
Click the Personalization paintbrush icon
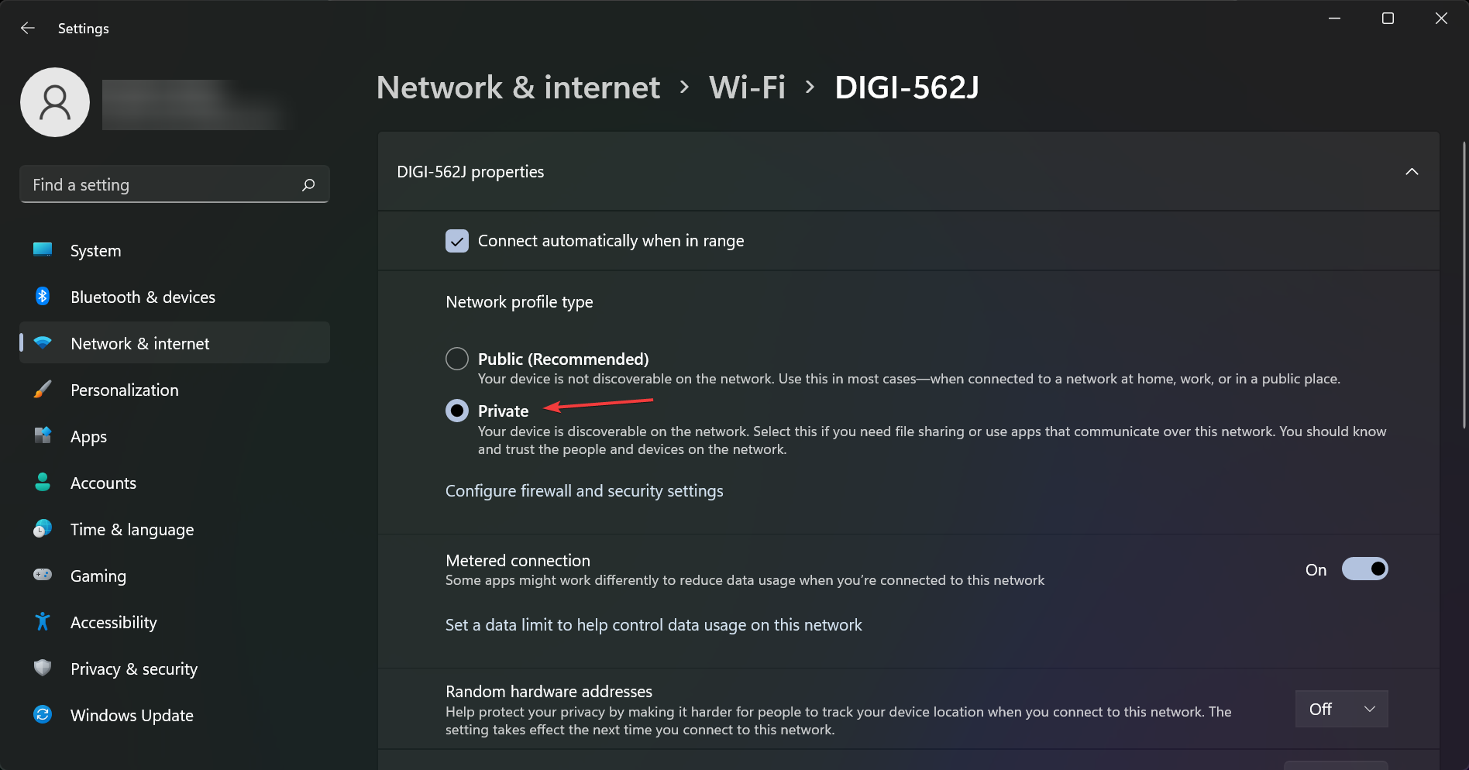coord(43,389)
